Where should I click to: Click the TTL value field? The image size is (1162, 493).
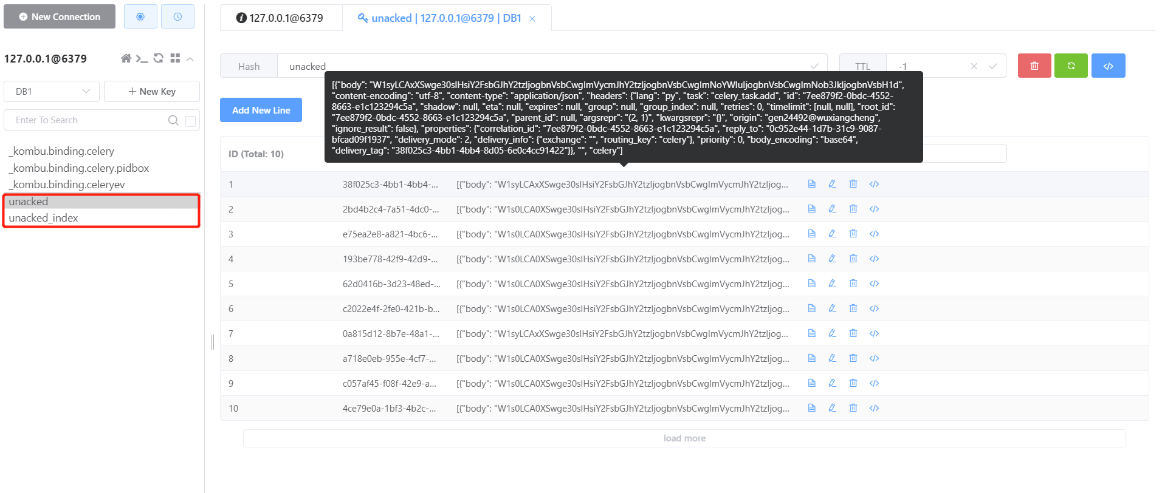(929, 66)
